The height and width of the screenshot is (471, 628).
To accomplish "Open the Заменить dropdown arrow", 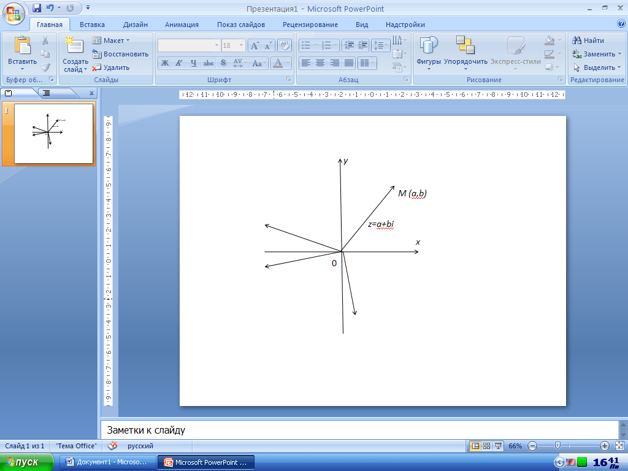I will click(x=620, y=54).
